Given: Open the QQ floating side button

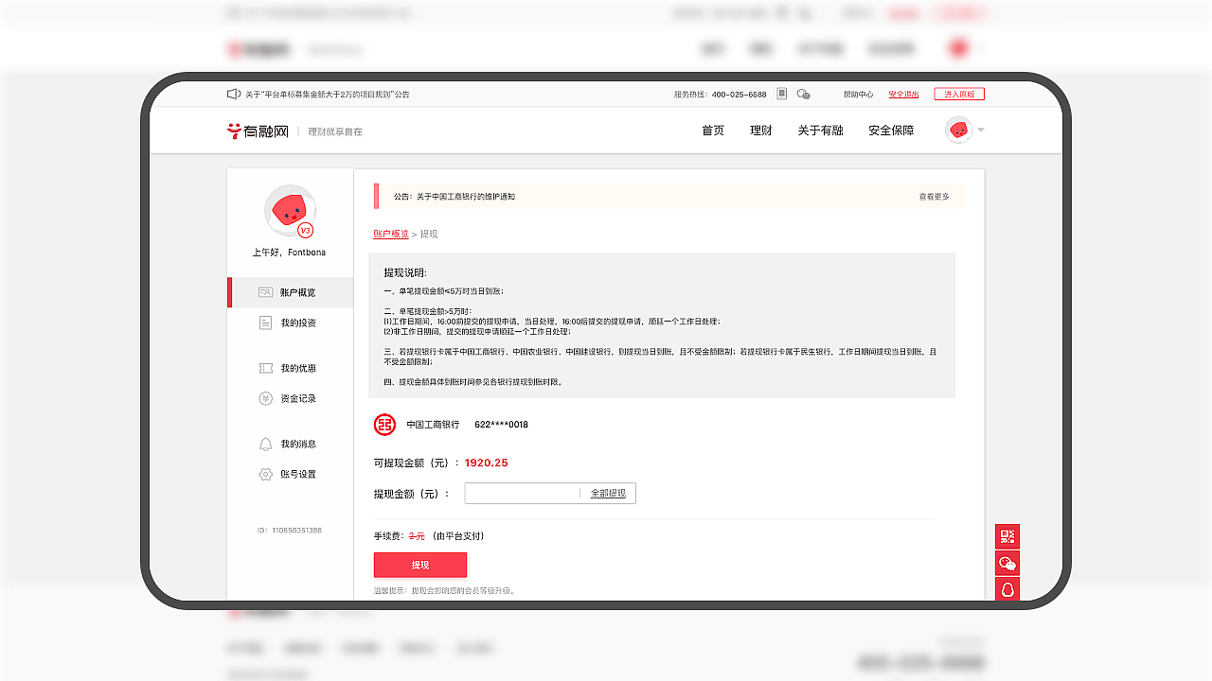Looking at the screenshot, I should [1007, 589].
